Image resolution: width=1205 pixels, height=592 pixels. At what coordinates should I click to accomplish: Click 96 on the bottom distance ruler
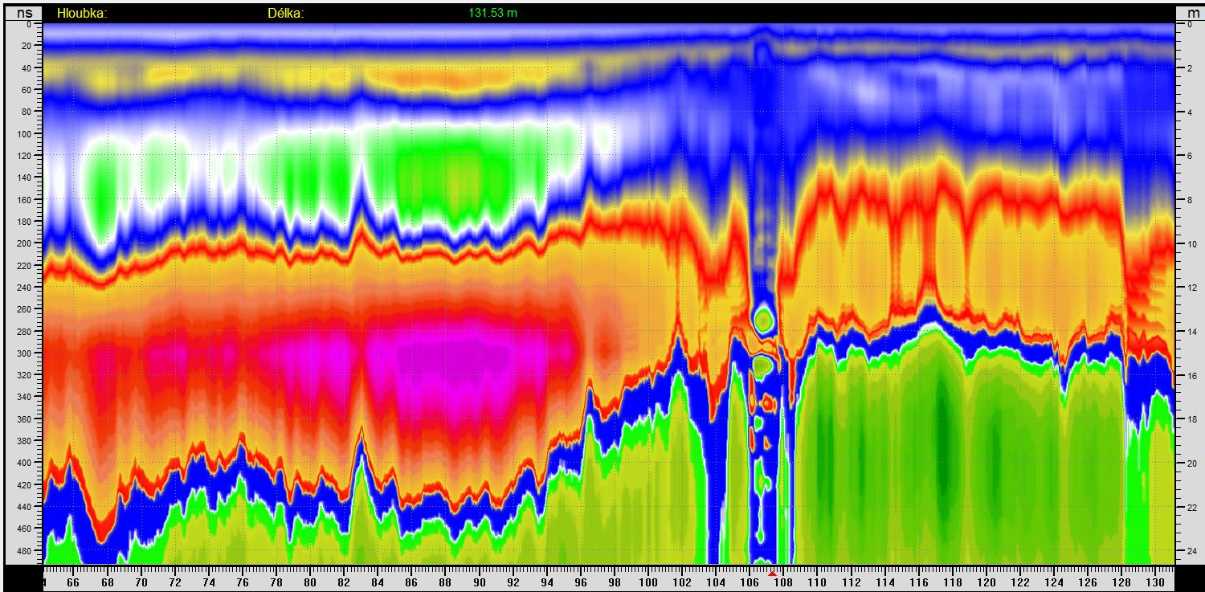(x=581, y=582)
